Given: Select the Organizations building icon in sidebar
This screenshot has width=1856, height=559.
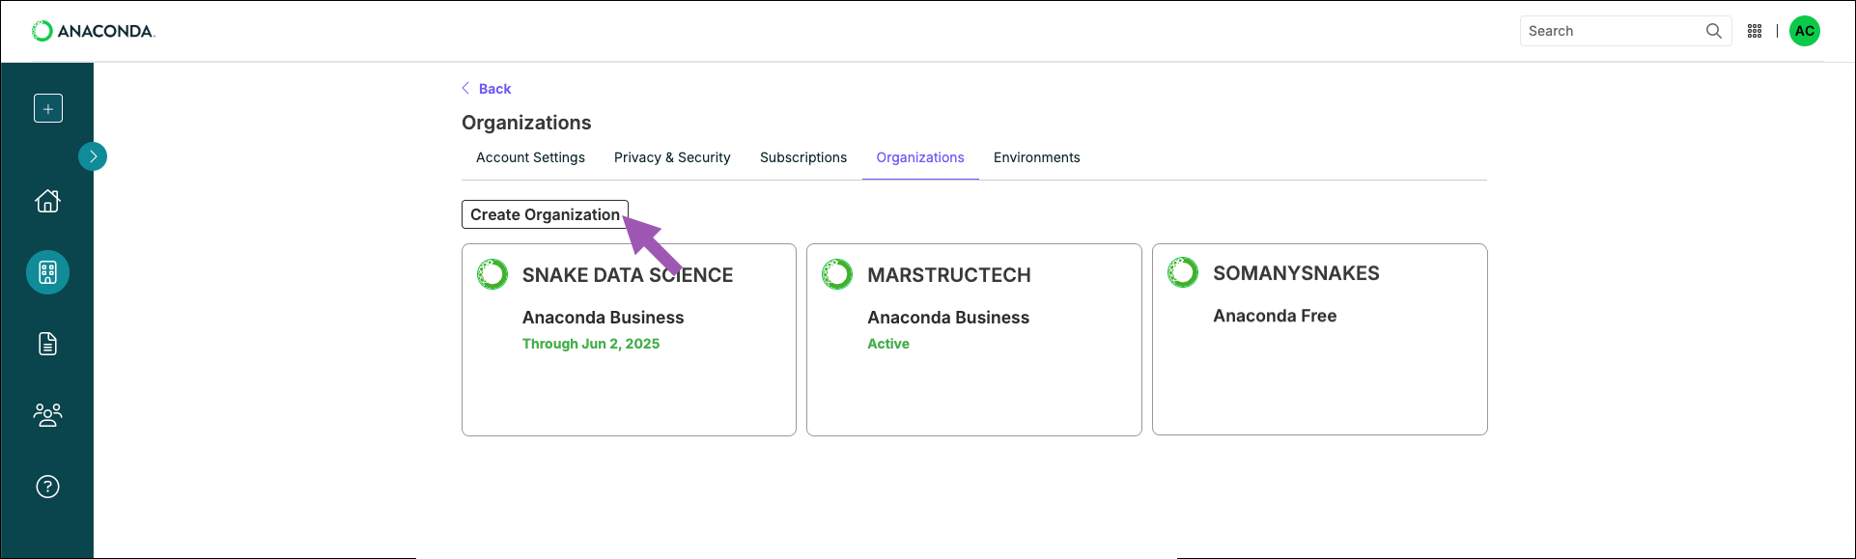Looking at the screenshot, I should 47,272.
